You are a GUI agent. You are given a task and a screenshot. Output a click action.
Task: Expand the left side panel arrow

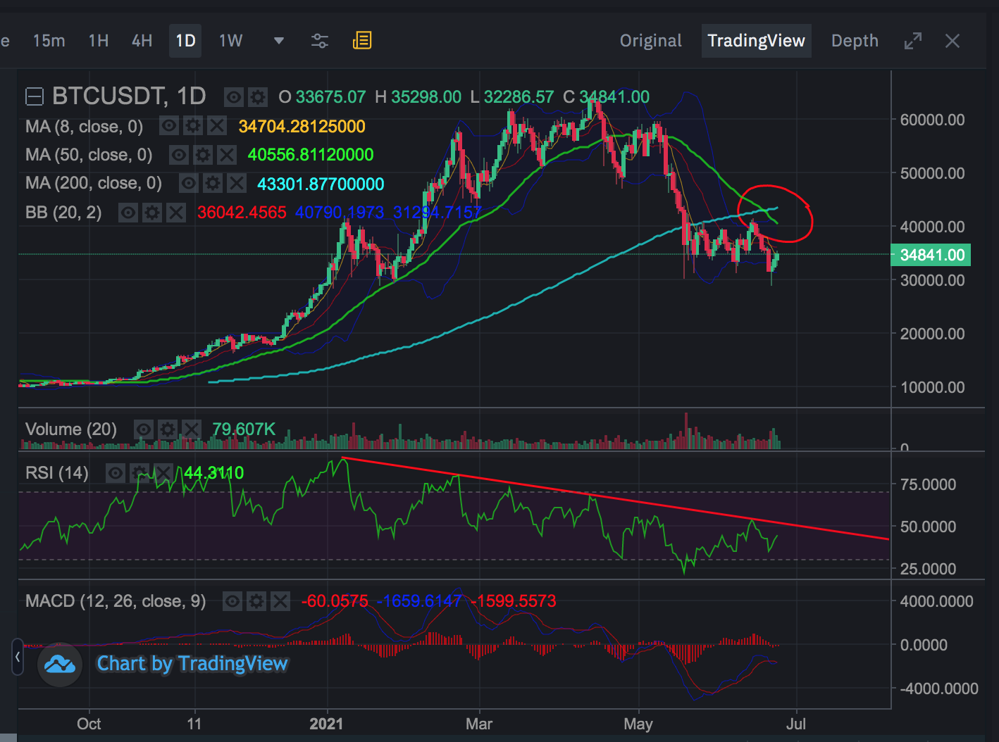[18, 658]
